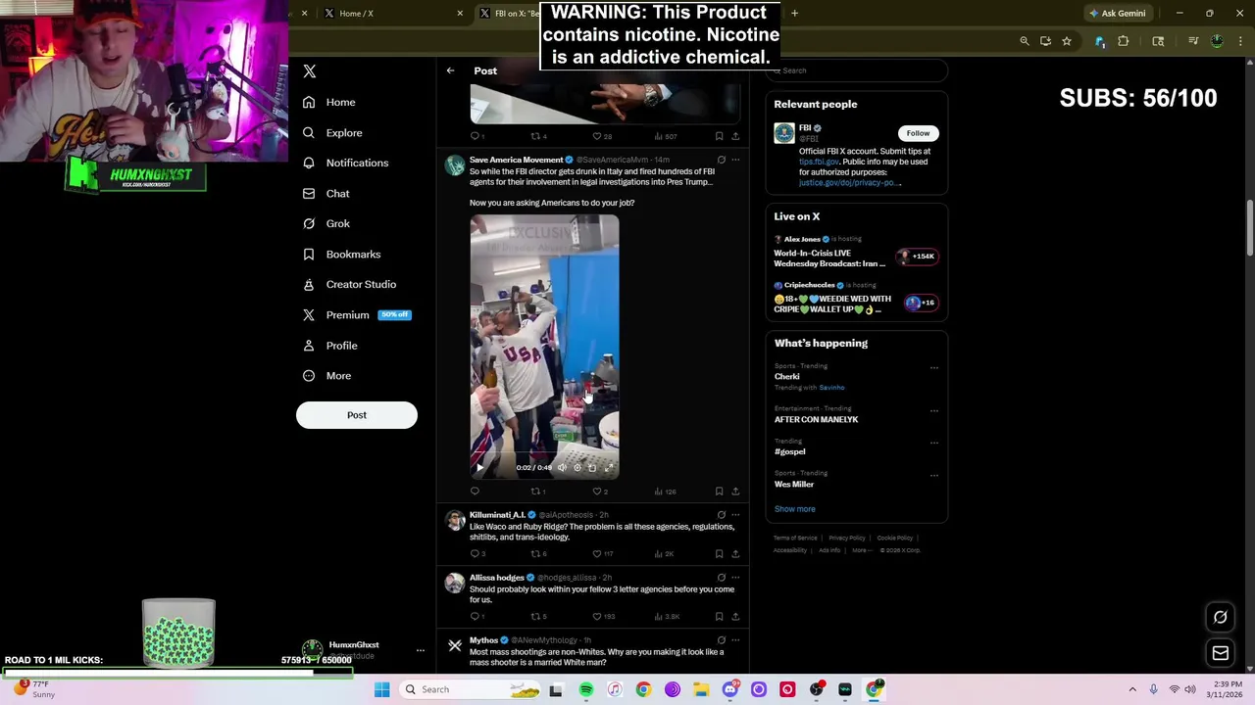The image size is (1255, 705).
Task: Repost the Save America Movement post
Action: (x=536, y=492)
